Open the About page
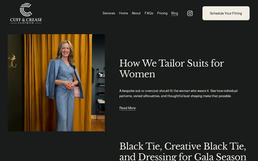Image resolution: width=258 pixels, height=161 pixels. pos(136,13)
